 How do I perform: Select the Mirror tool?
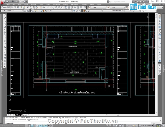(x=160, y=21)
